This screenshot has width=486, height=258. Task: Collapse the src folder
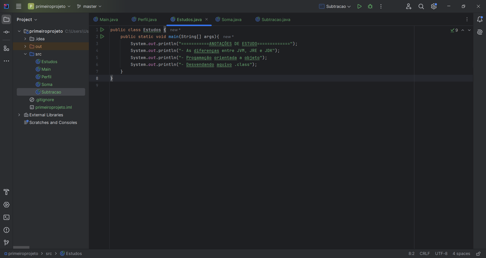tap(25, 54)
